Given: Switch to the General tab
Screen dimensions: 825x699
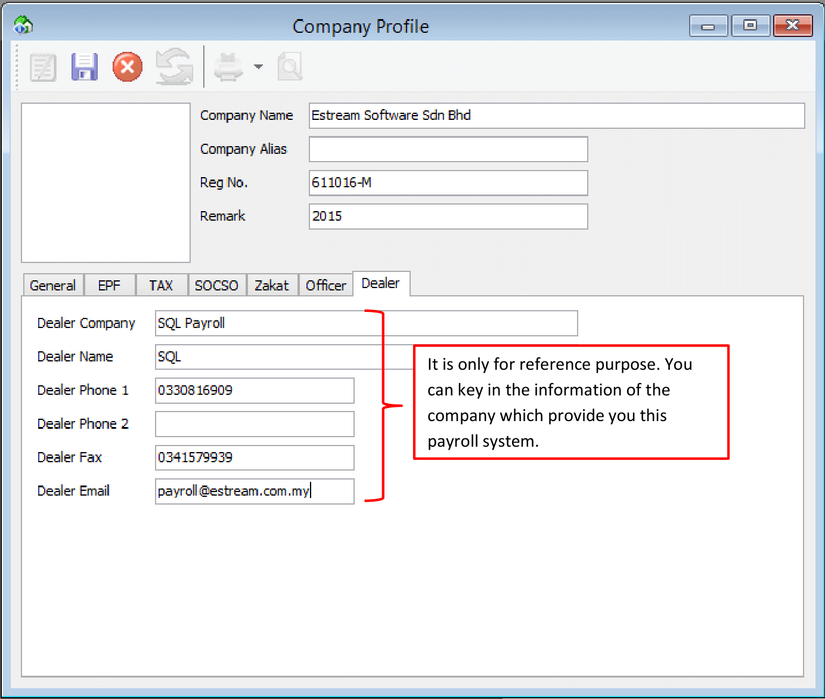Looking at the screenshot, I should pyautogui.click(x=53, y=286).
